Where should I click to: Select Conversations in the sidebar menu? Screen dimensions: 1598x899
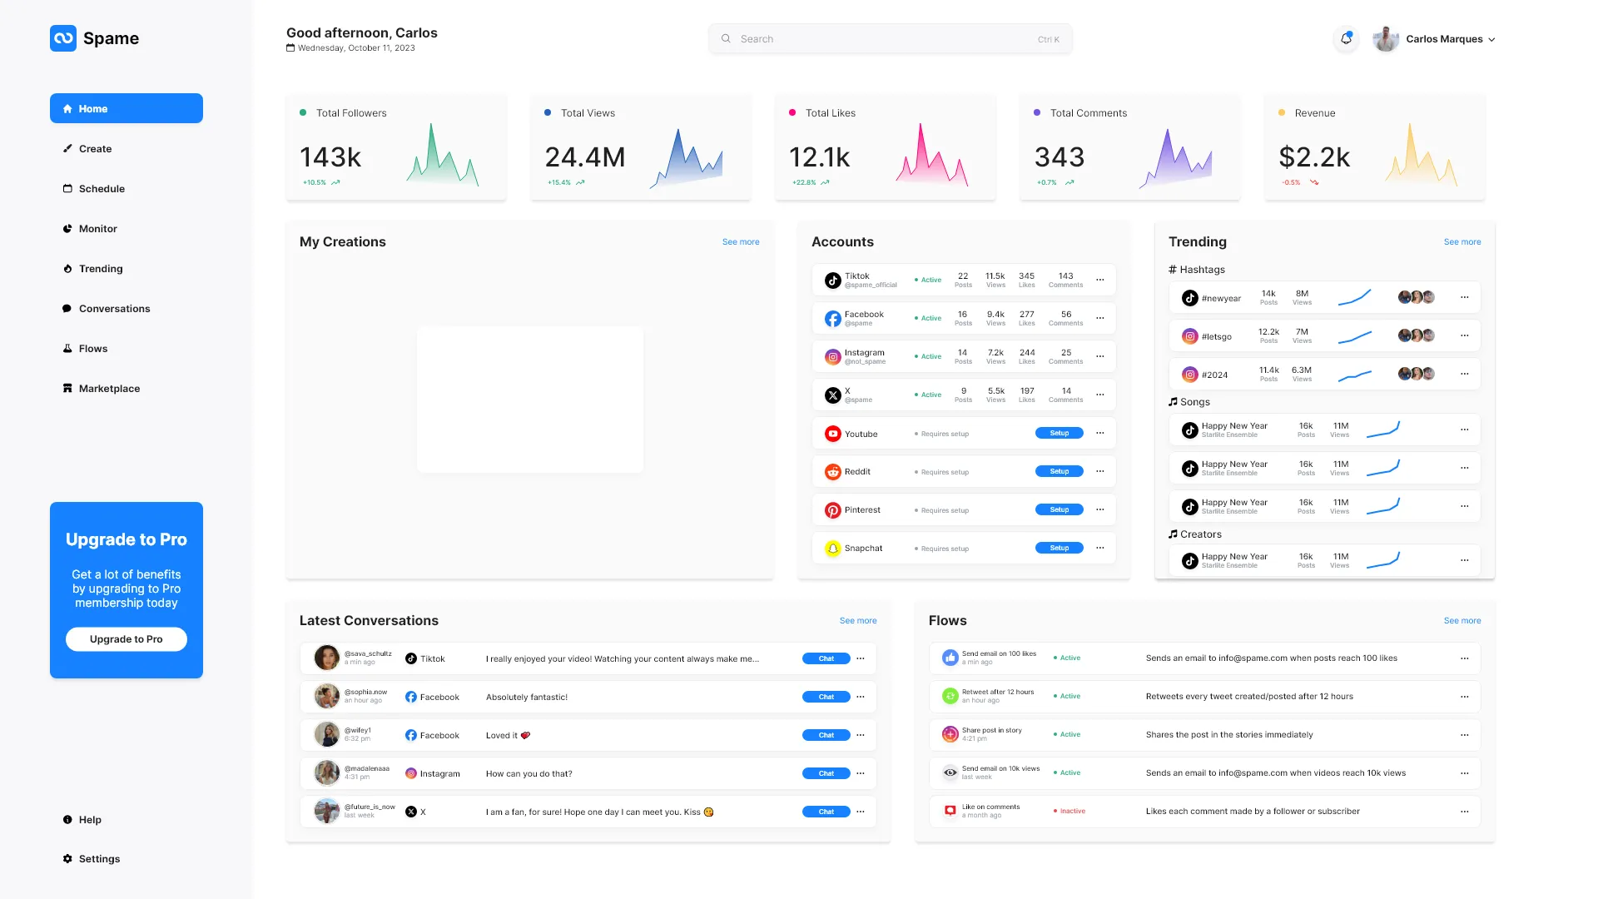coord(114,309)
